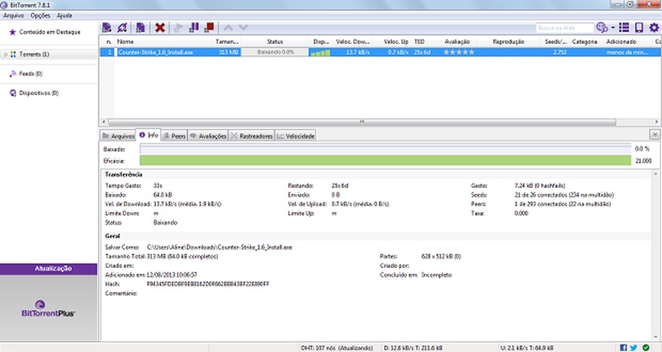Click the Atualização purple banner button
The width and height of the screenshot is (662, 352).
pyautogui.click(x=48, y=269)
